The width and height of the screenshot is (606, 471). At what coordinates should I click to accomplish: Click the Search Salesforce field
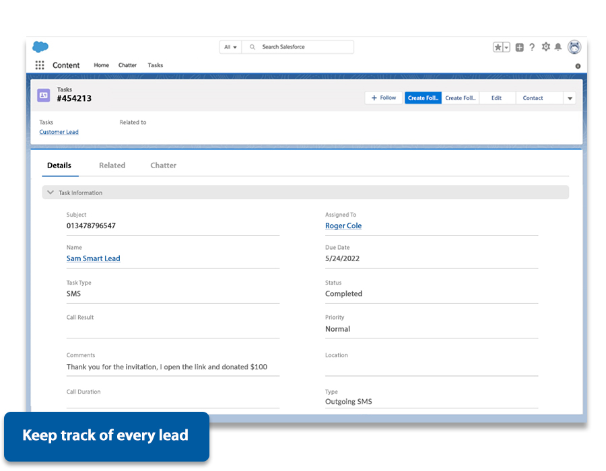point(298,47)
